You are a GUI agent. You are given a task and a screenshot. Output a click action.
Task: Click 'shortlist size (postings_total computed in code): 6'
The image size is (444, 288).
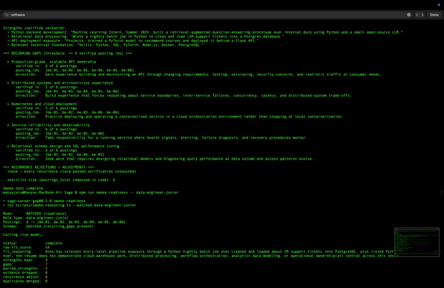tap(61, 180)
